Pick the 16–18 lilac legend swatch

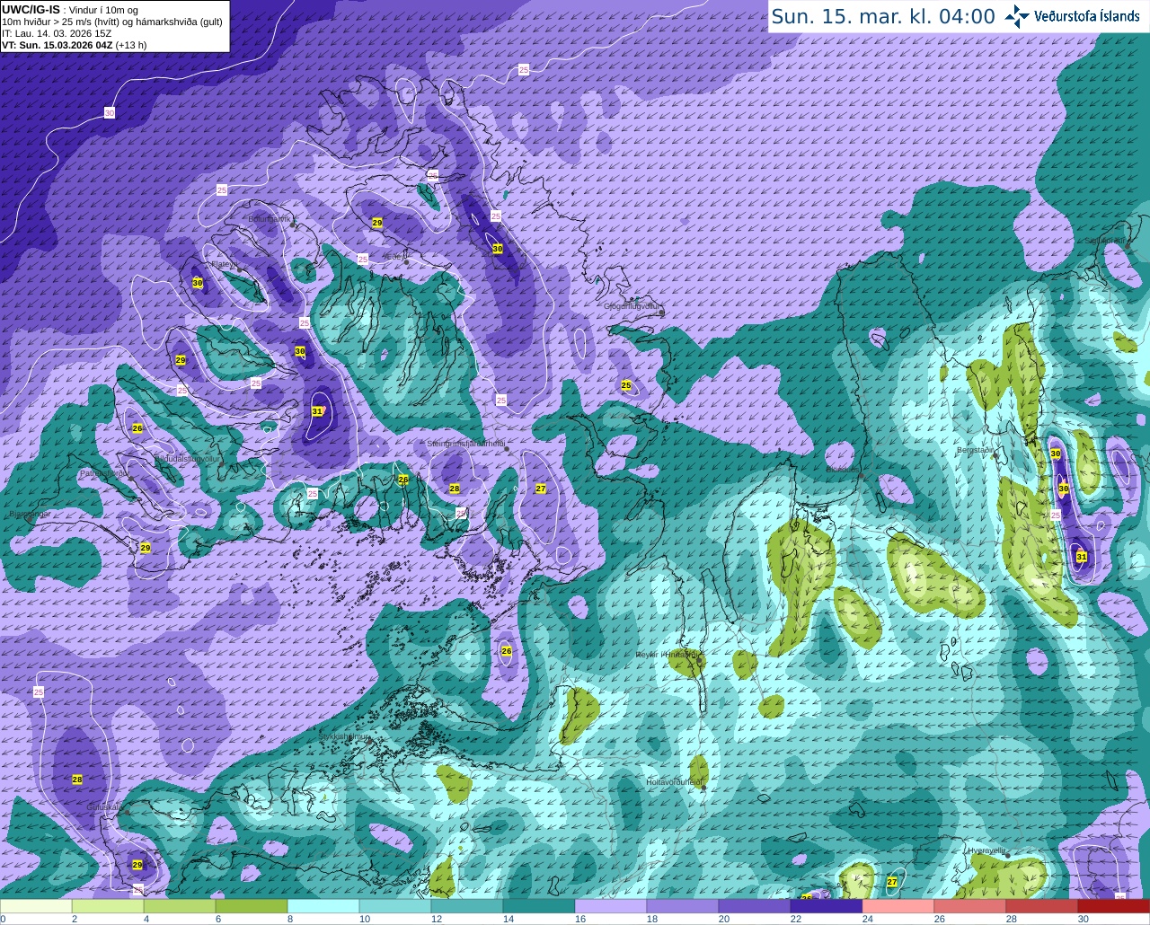611,906
